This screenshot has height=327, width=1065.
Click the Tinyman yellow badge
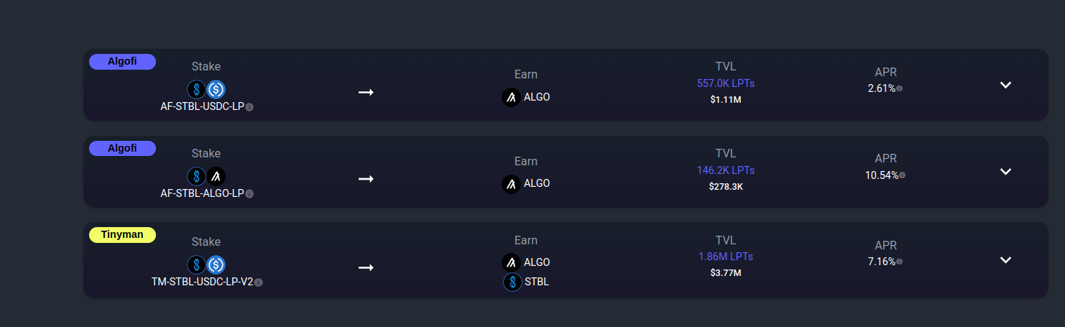[122, 235]
